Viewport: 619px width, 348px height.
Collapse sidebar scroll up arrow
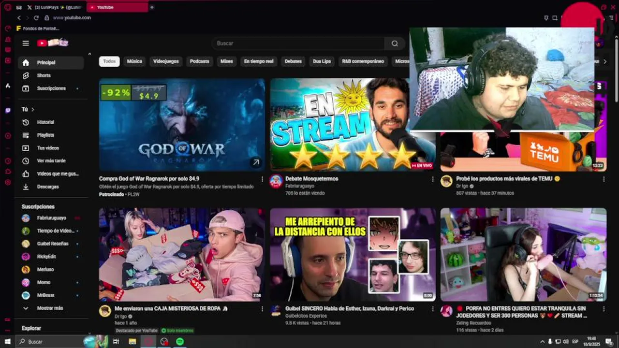[89, 54]
